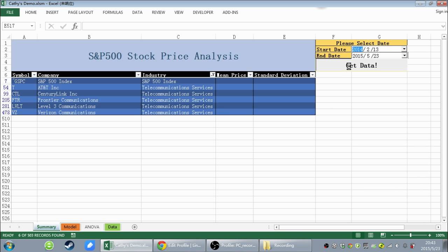This screenshot has width=448, height=252.
Task: Click Sign in link at top right
Action: pos(441,12)
